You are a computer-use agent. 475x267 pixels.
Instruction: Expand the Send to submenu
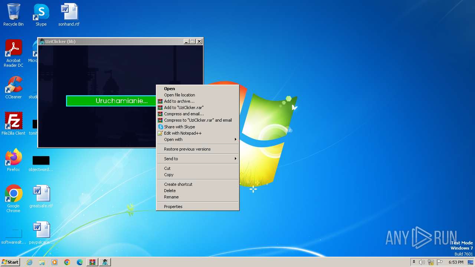pos(198,159)
